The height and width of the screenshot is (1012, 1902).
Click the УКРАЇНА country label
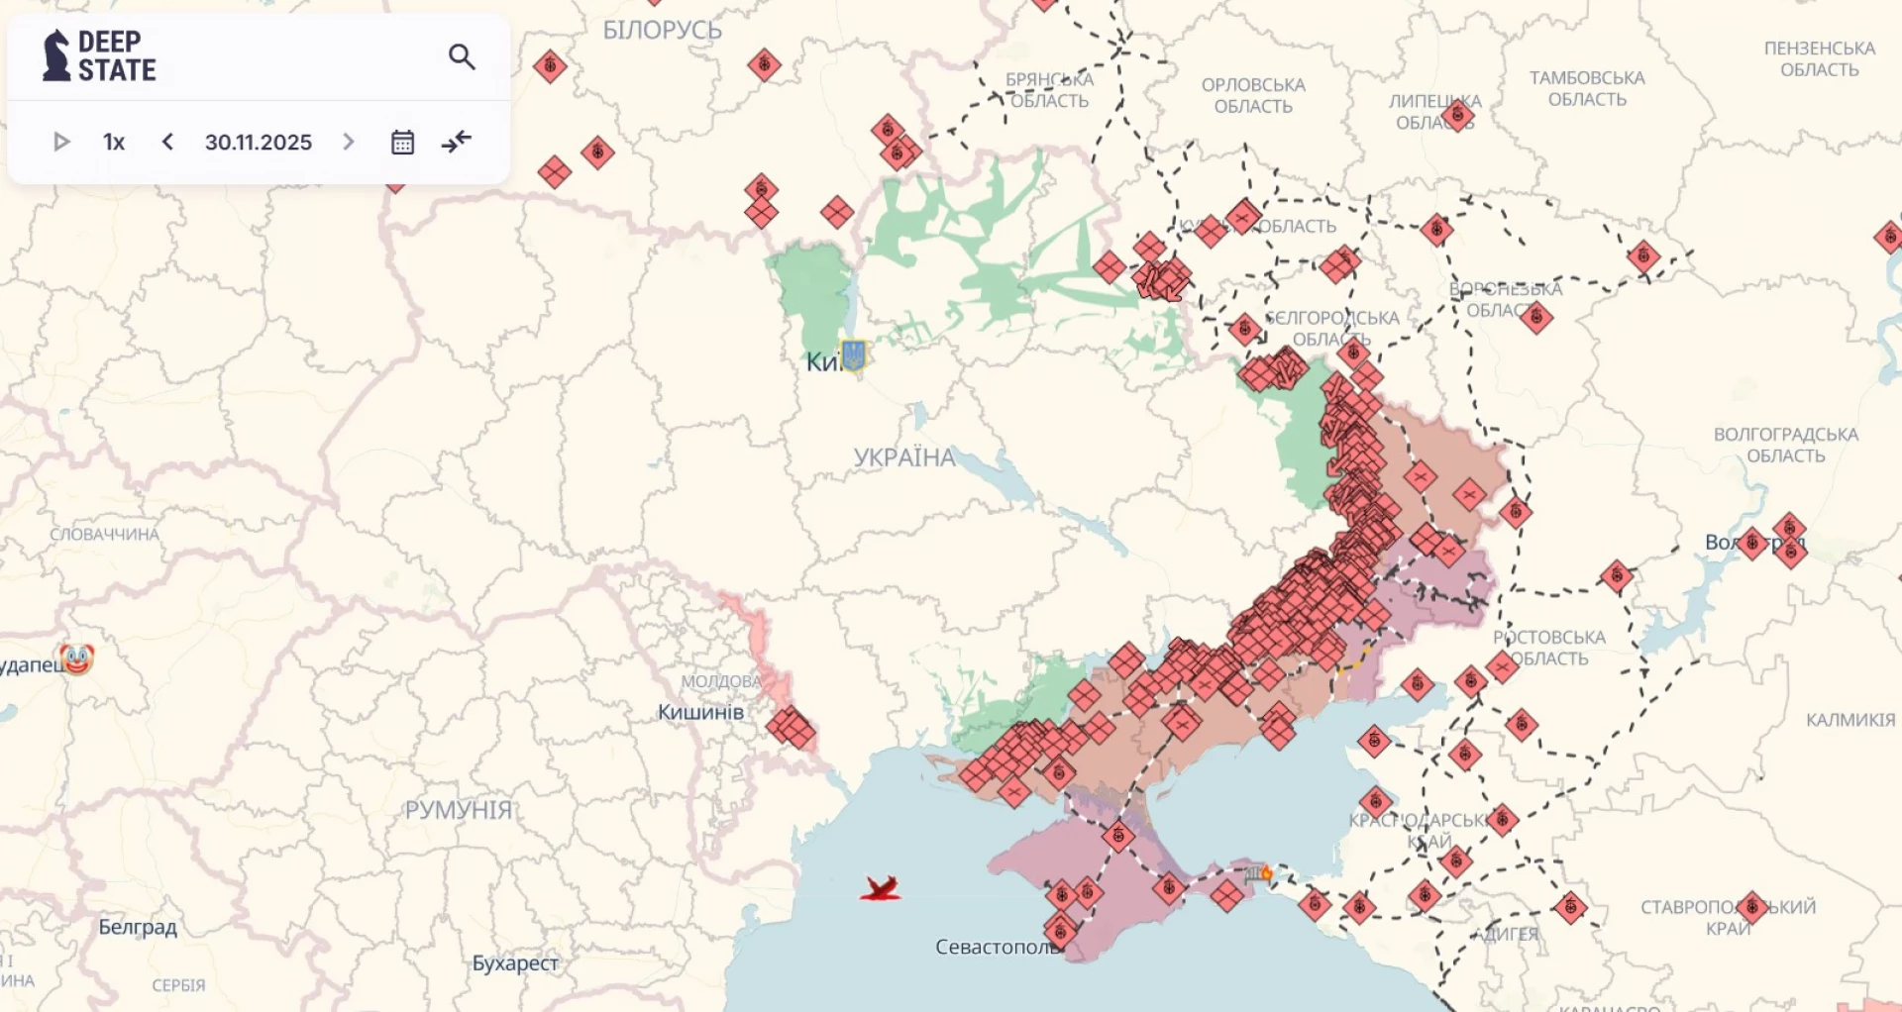(903, 457)
